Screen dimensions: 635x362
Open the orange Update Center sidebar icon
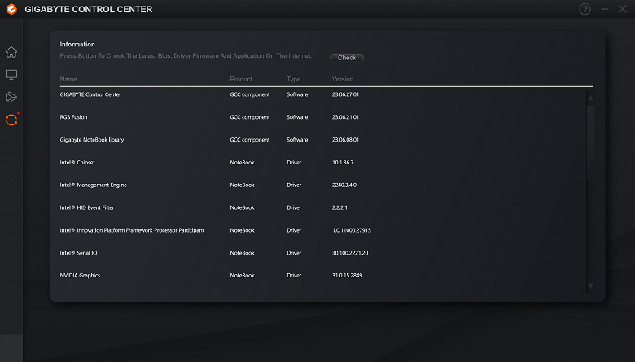11,120
